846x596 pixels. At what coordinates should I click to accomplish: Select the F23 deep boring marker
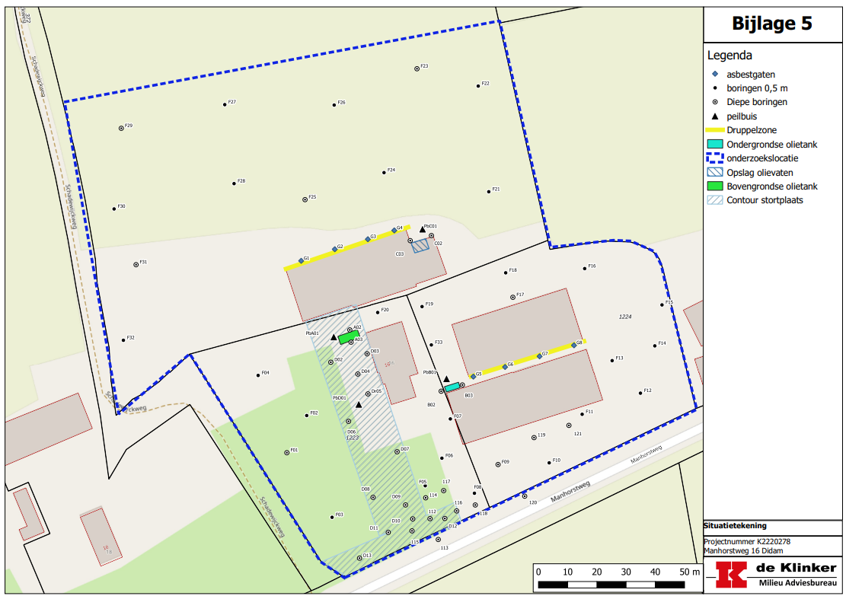point(417,69)
